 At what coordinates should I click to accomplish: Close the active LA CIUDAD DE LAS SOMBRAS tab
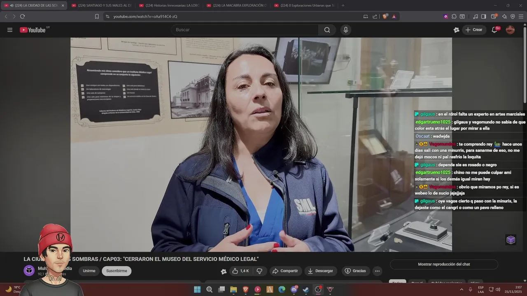pos(63,5)
